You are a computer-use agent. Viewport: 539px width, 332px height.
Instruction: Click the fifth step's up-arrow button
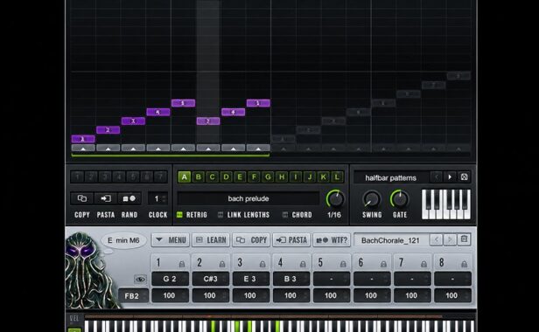[183, 149]
